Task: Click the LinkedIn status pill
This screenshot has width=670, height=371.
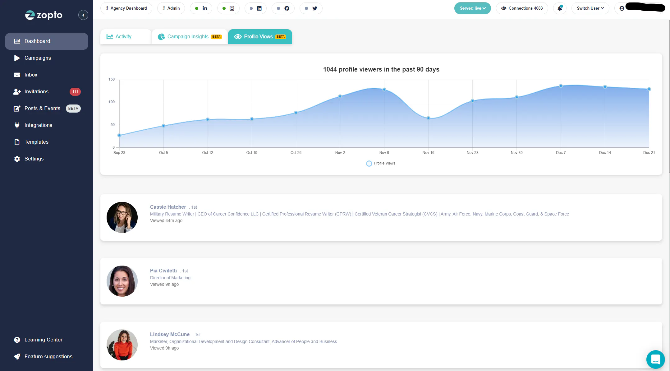Action: (x=201, y=8)
